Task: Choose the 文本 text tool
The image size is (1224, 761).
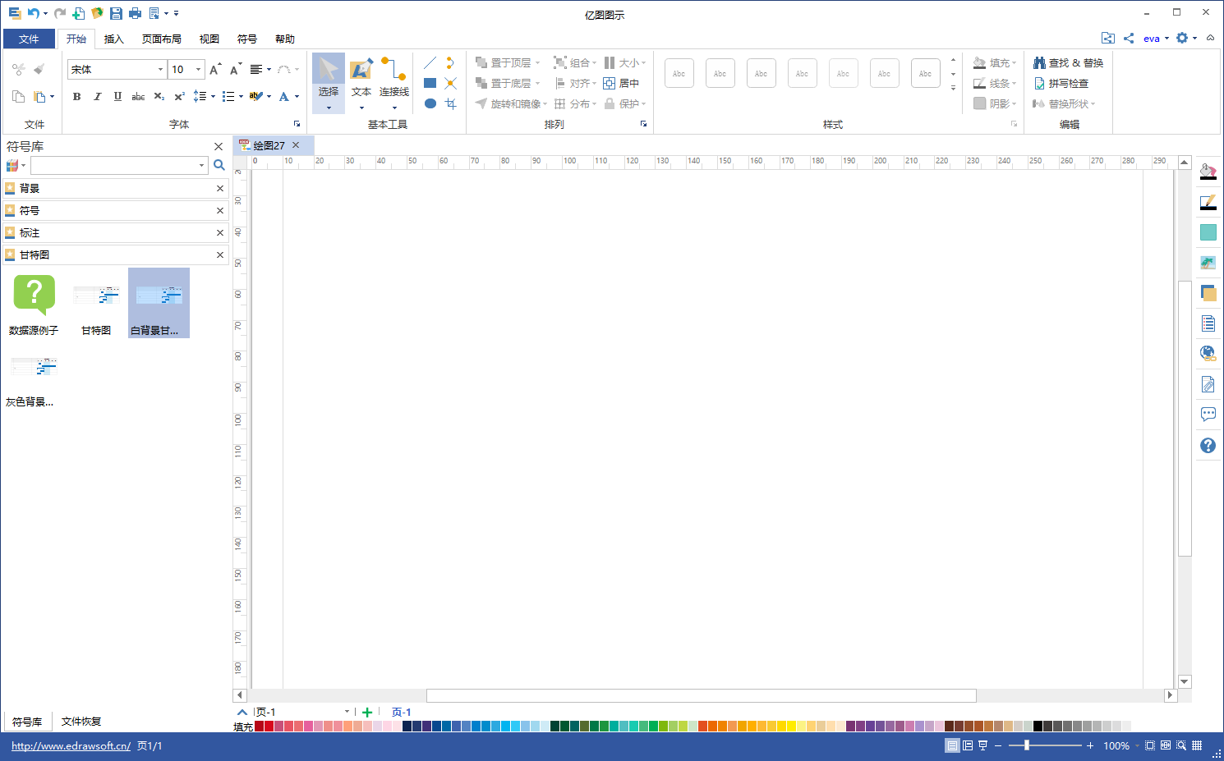Action: 361,83
